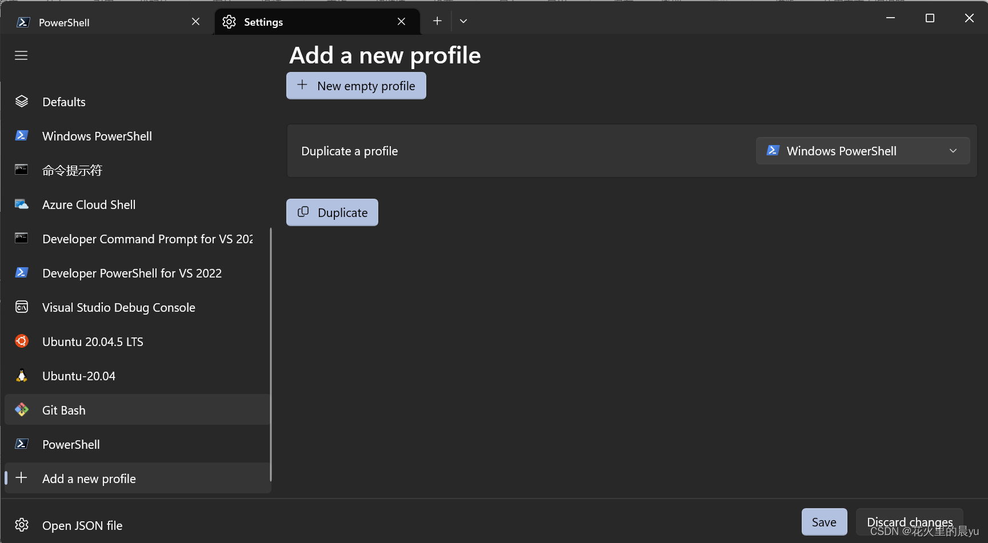Screen dimensions: 988x543
Task: Click the Save button
Action: coord(824,522)
